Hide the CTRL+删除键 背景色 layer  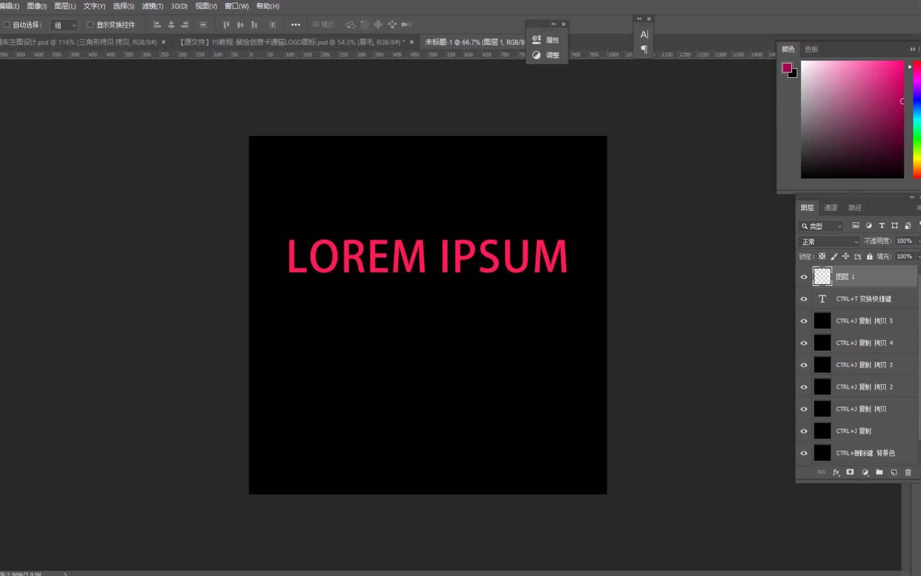tap(804, 453)
